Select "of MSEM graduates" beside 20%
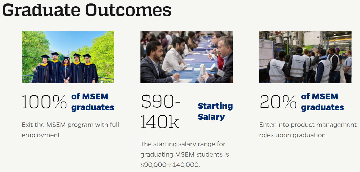360x172 pixels. (322, 102)
